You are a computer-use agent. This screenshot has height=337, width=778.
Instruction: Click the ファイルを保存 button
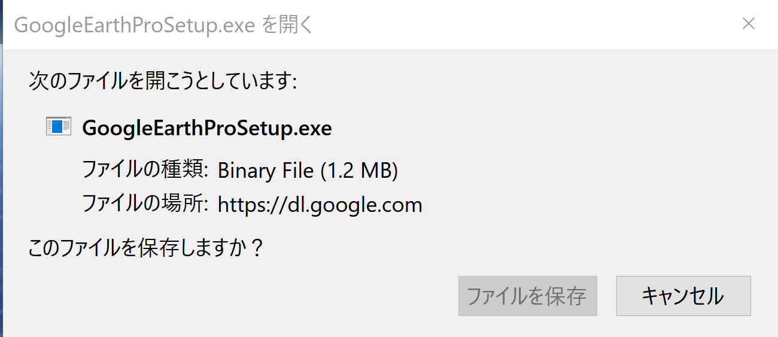pos(527,296)
